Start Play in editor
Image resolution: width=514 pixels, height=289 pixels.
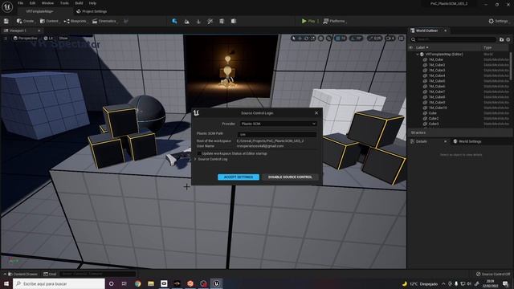point(308,21)
